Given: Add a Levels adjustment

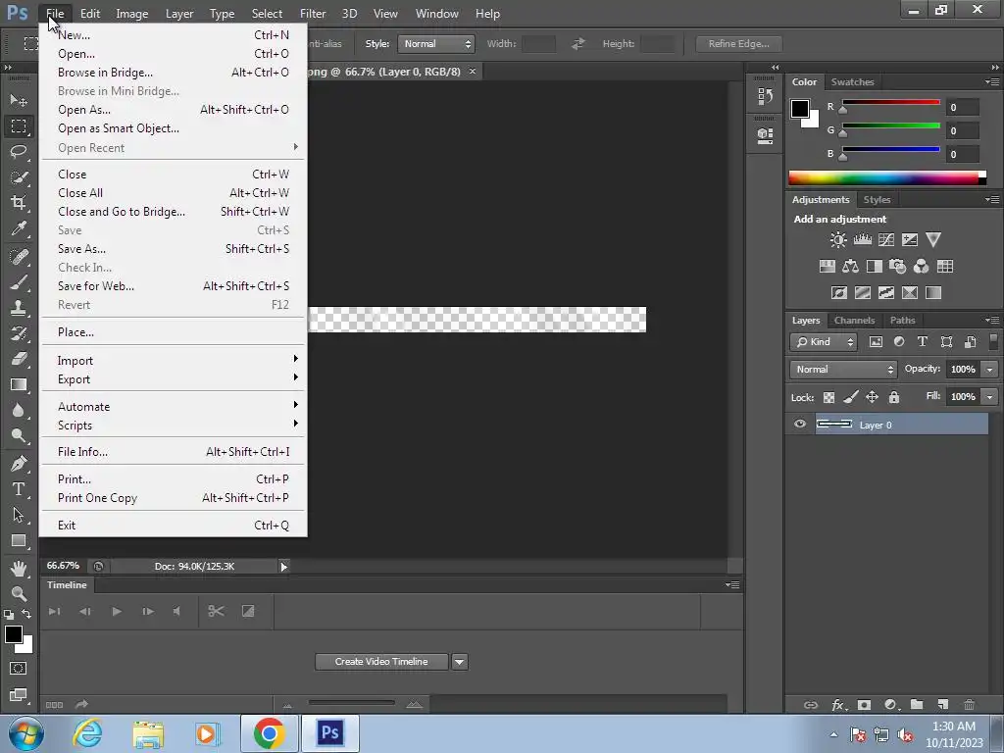Looking at the screenshot, I should 863,240.
